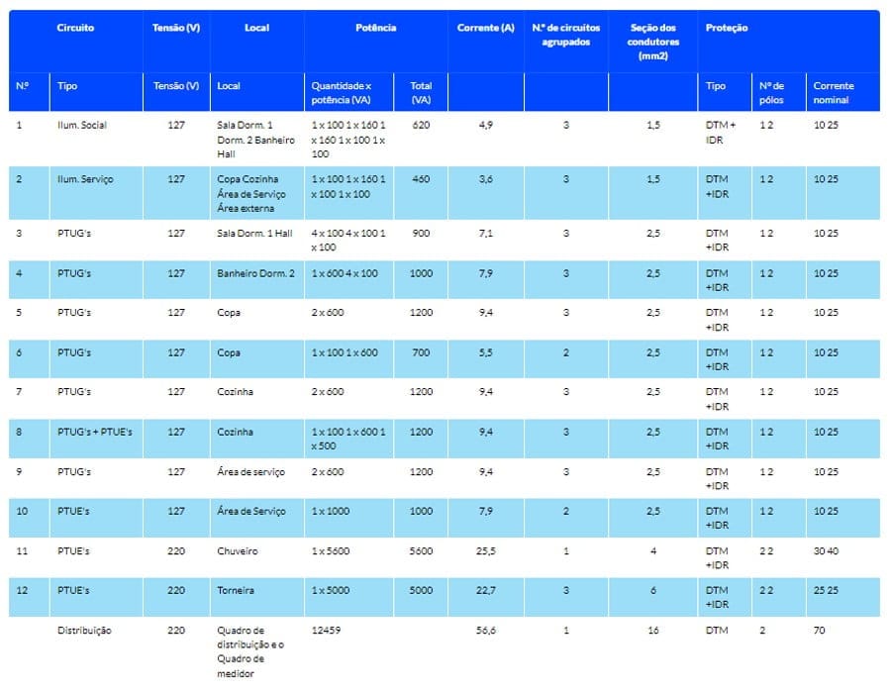Select the Potência header cell
The image size is (889, 692).
[375, 28]
